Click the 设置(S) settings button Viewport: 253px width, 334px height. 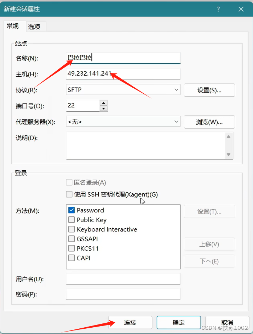(x=209, y=90)
